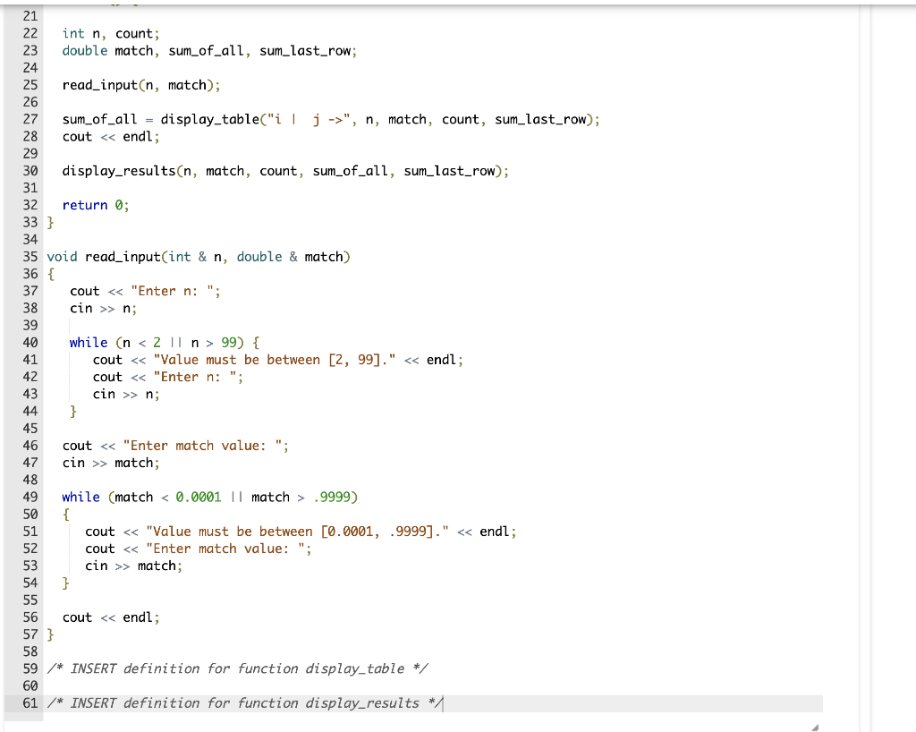Click the return 0 statement
This screenshot has width=916, height=732.
click(94, 204)
